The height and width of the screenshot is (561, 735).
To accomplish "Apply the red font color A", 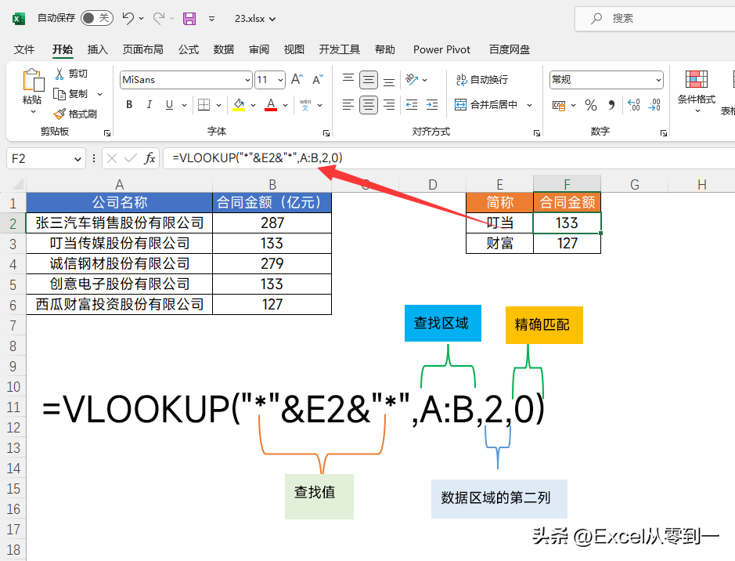I will 271,105.
